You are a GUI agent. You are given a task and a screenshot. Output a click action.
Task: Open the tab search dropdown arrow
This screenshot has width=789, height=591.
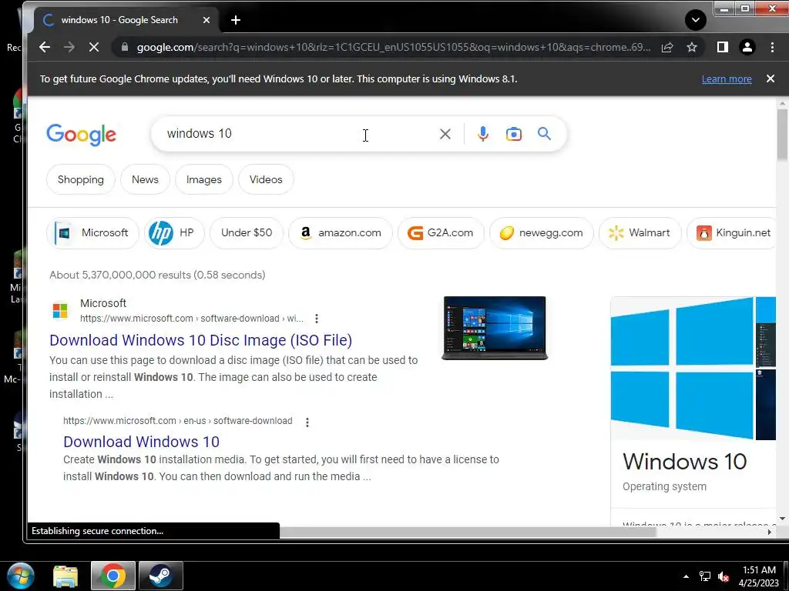(696, 20)
